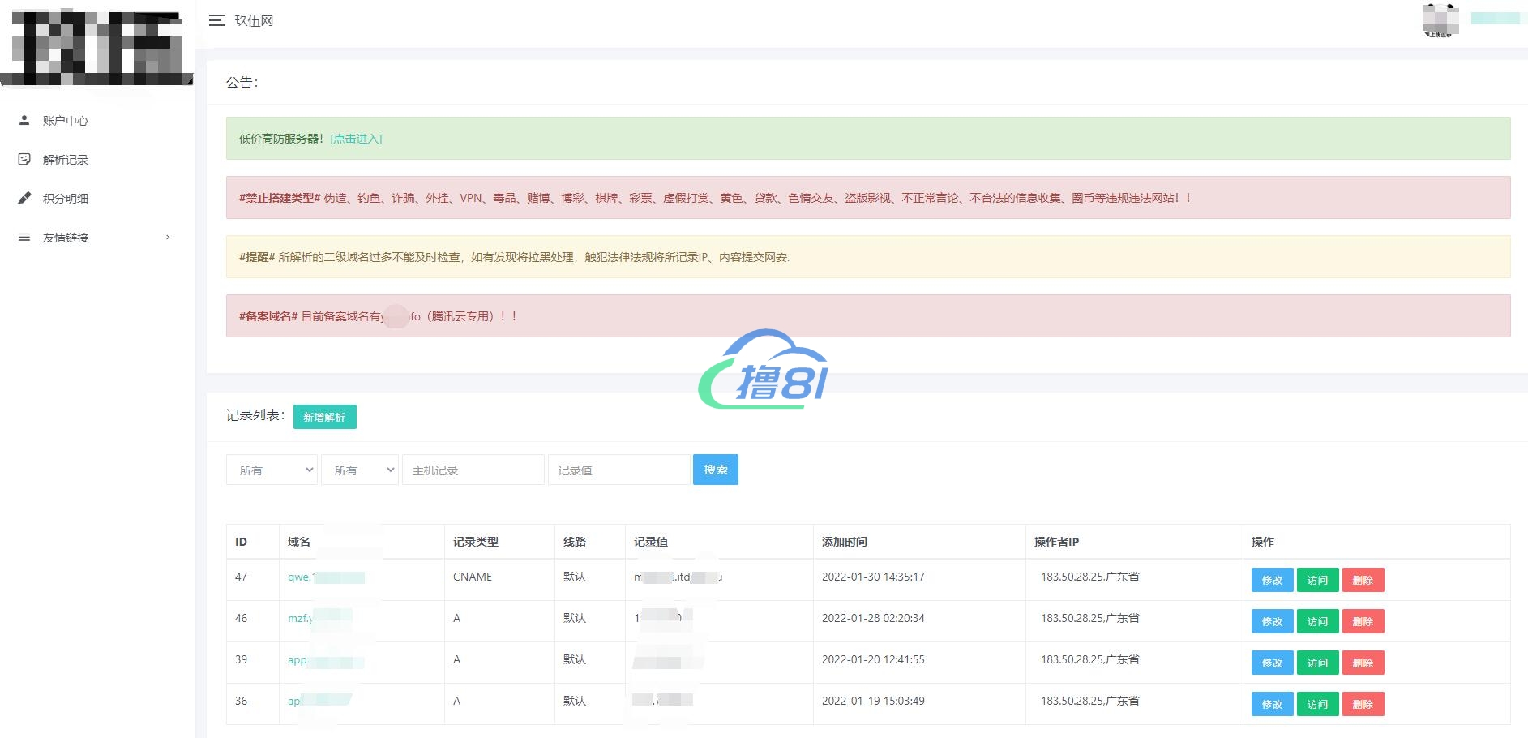Click the 主机记录 search input field
This screenshot has height=738, width=1528.
click(473, 470)
